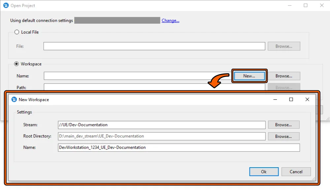Close the Open Project window
Viewport: 330px width, 191px height.
point(322,5)
